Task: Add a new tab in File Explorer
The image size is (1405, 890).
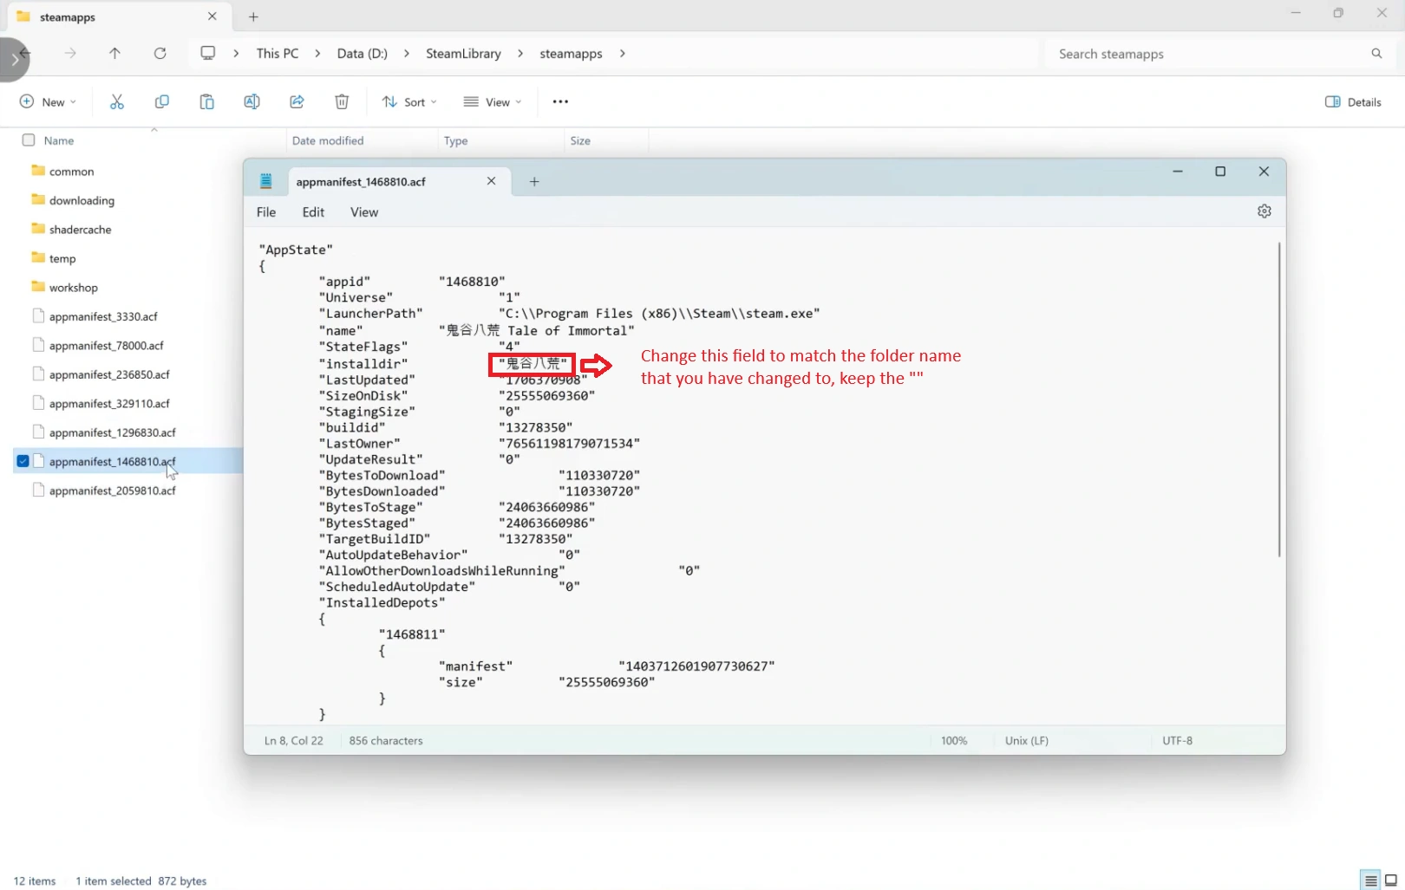Action: [253, 16]
